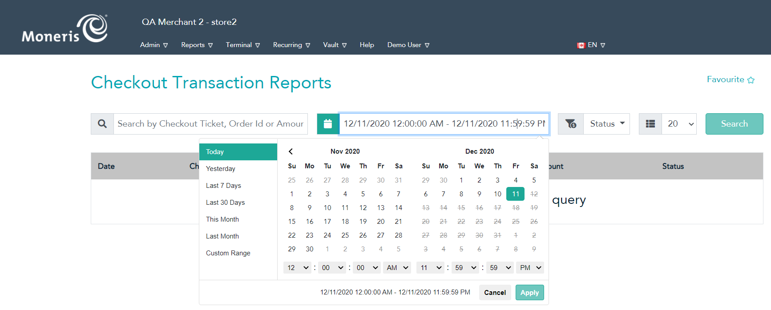Open the Reports menu

click(197, 45)
